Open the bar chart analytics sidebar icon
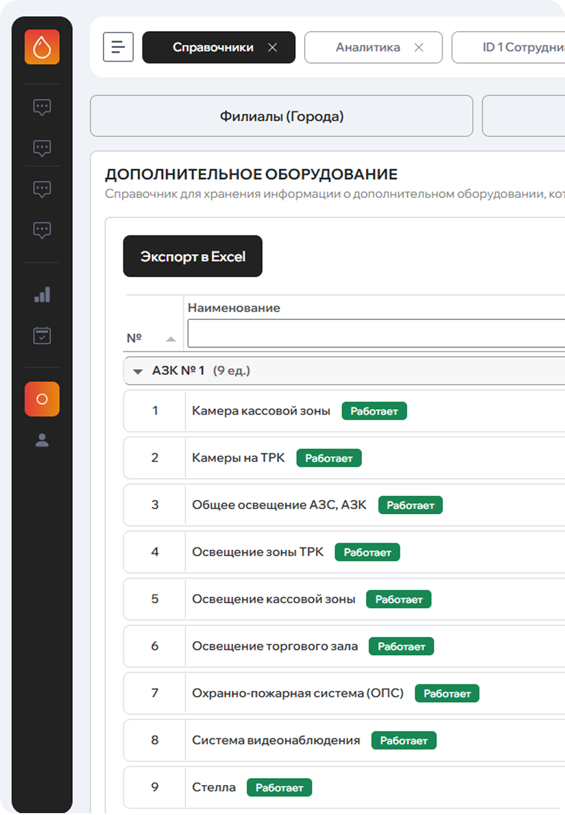This screenshot has height=815, width=565. pos(42,295)
